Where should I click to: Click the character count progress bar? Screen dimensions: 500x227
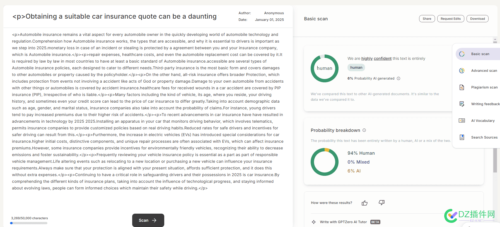[29, 223]
